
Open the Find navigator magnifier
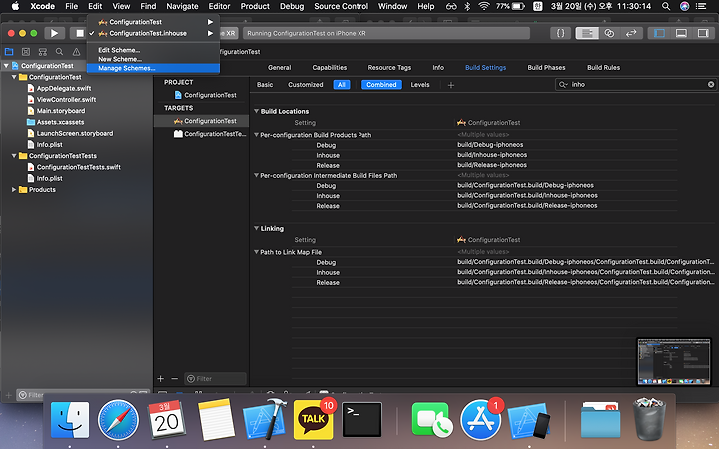pos(59,51)
